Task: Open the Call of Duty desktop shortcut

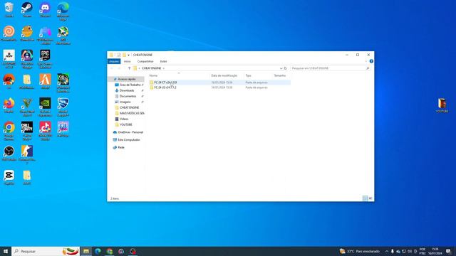Action: tap(27, 131)
